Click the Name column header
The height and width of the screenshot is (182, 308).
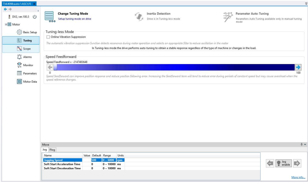click(x=62, y=156)
